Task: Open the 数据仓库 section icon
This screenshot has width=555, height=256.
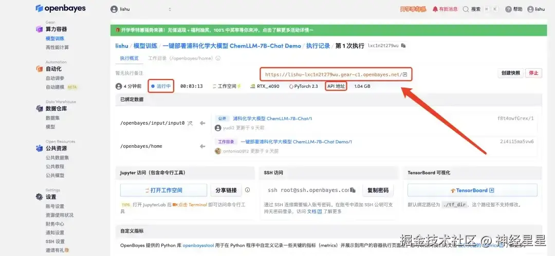Action: [39, 109]
